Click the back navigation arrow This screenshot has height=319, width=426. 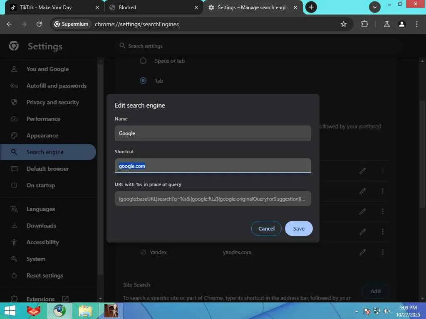[x=9, y=24]
